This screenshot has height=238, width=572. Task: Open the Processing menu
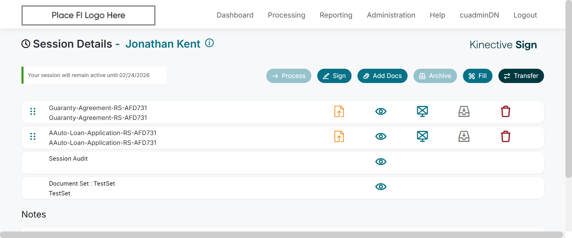[x=286, y=15]
